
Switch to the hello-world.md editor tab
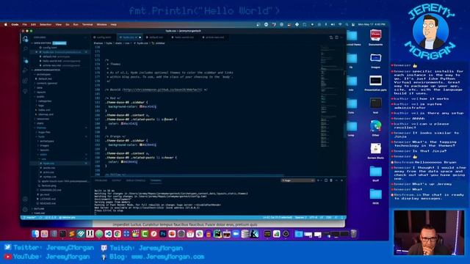tap(184, 37)
